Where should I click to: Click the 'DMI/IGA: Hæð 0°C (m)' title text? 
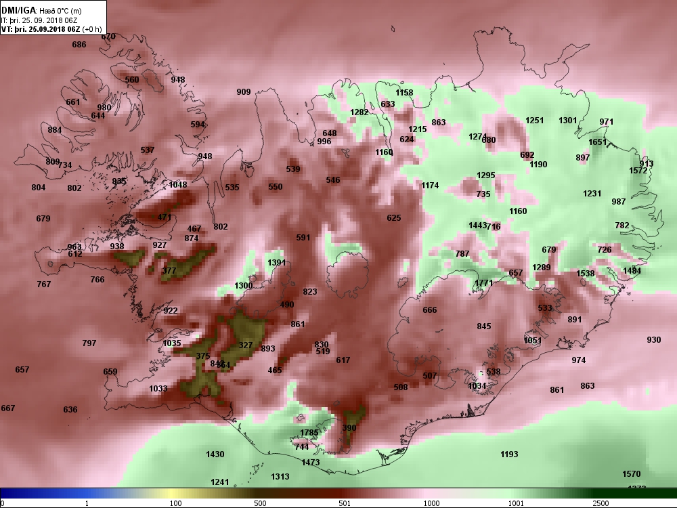41,11
